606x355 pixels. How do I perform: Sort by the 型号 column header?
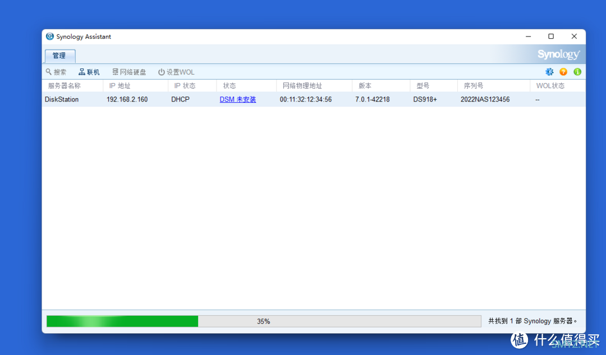click(x=434, y=86)
